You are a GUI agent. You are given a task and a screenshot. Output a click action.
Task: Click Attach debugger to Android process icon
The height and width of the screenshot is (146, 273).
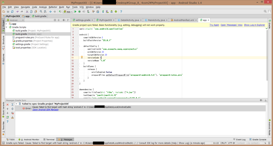point(88,12)
